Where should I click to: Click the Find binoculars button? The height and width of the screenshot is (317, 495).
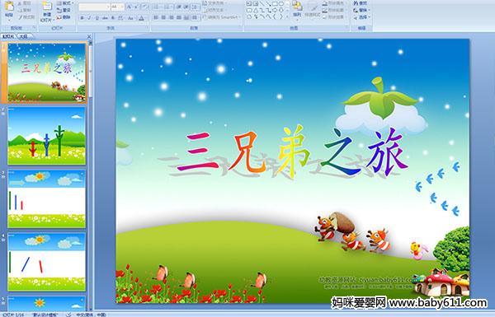click(361, 3)
